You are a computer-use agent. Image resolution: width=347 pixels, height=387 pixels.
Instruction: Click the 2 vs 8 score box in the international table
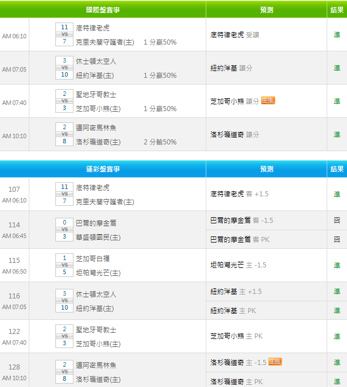click(64, 134)
